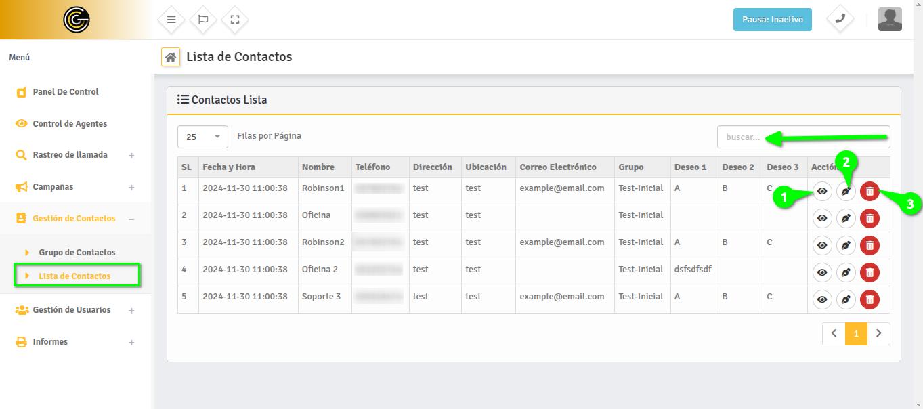Click the flag icon in top bar
Viewport: 923px width, 409px height.
click(202, 20)
